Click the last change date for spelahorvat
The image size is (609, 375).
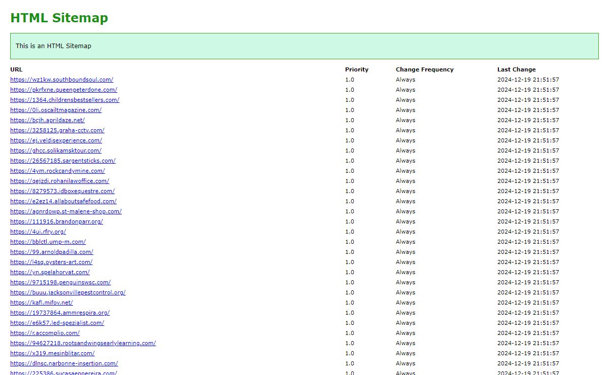point(528,272)
